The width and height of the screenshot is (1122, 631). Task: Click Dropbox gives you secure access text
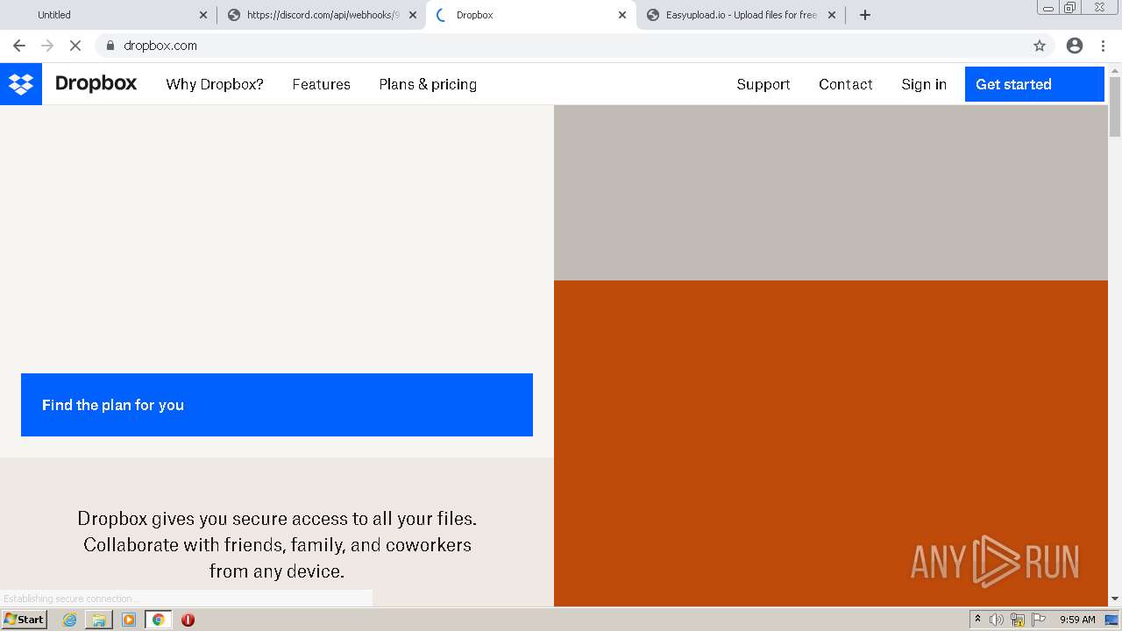click(x=277, y=544)
